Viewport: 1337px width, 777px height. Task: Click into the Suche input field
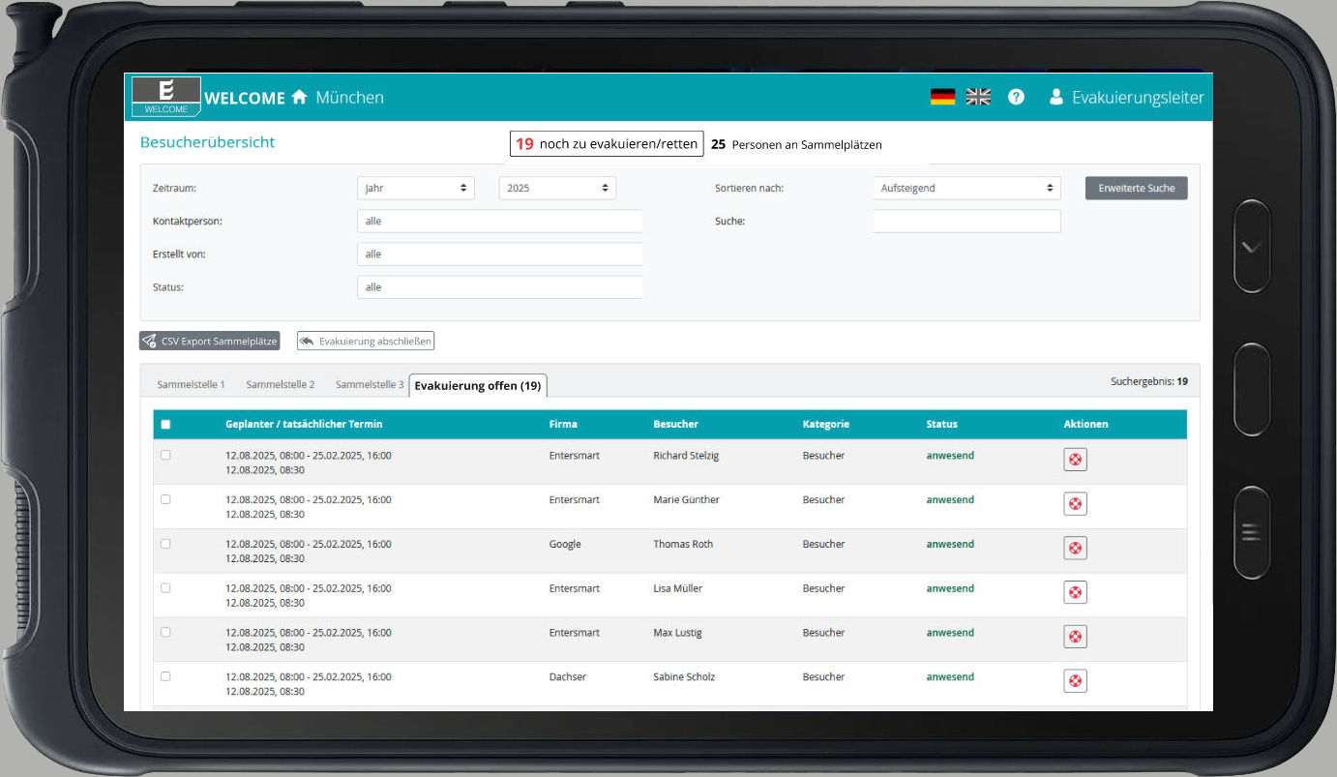pos(966,222)
